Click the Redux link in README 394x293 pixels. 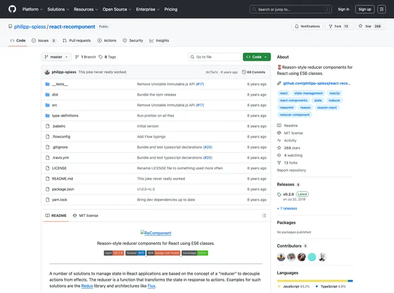[87, 286]
